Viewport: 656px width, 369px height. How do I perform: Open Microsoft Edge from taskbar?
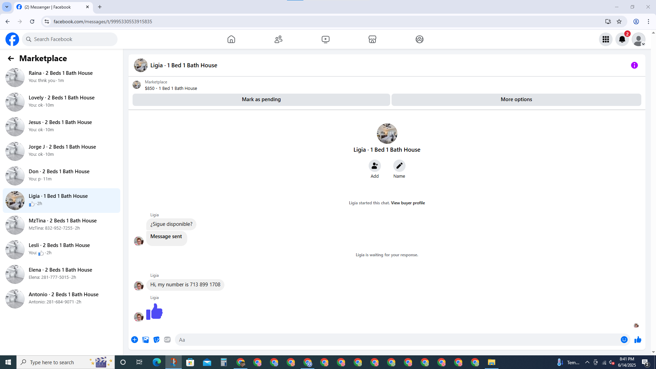pyautogui.click(x=157, y=362)
